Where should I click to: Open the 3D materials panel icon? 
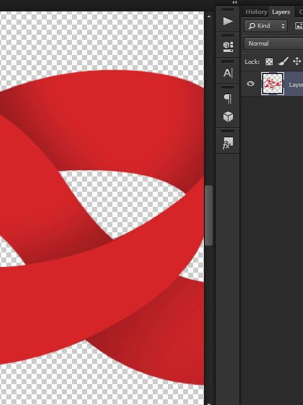pos(228,47)
